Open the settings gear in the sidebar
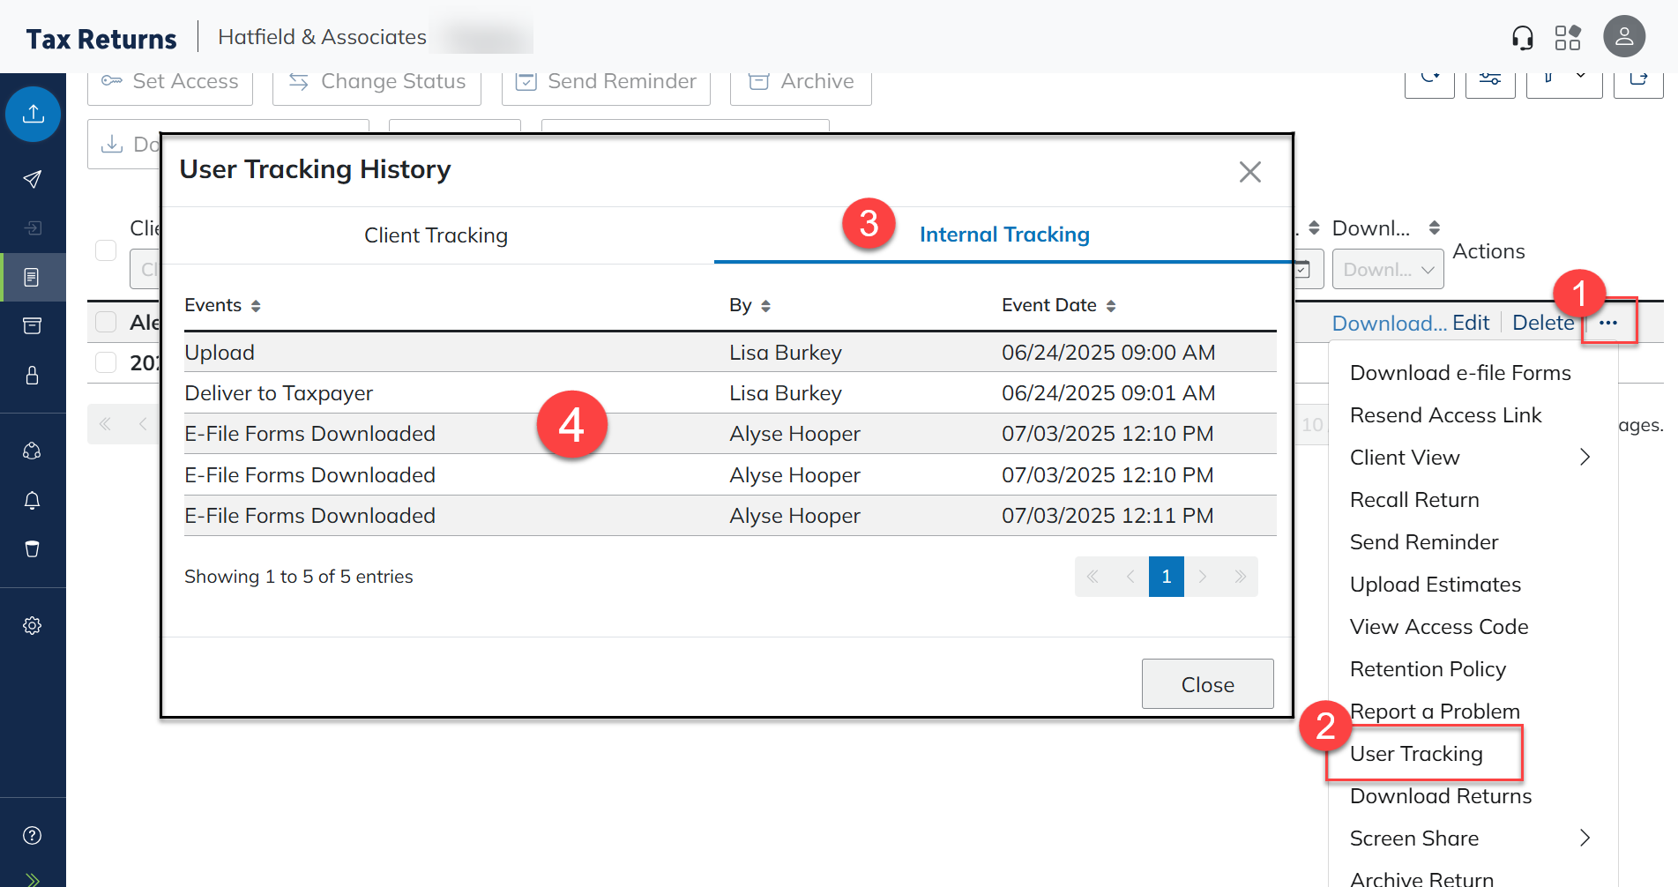This screenshot has height=887, width=1678. tap(33, 626)
